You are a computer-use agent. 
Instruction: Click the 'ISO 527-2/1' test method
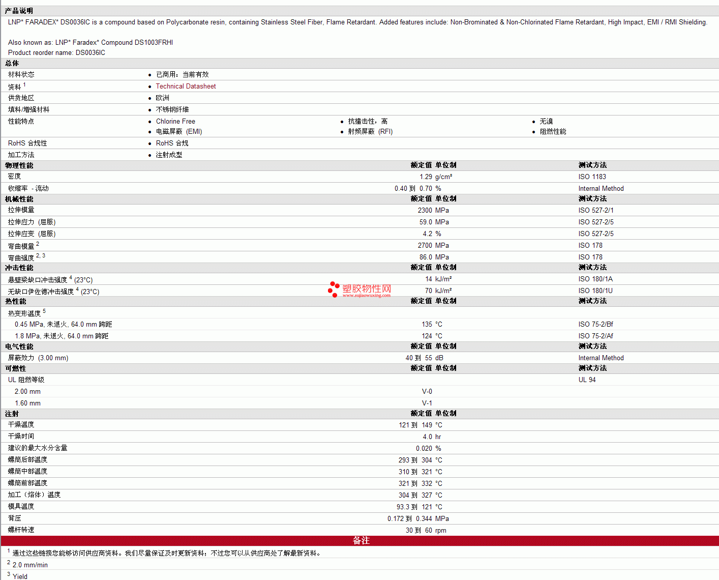point(596,211)
